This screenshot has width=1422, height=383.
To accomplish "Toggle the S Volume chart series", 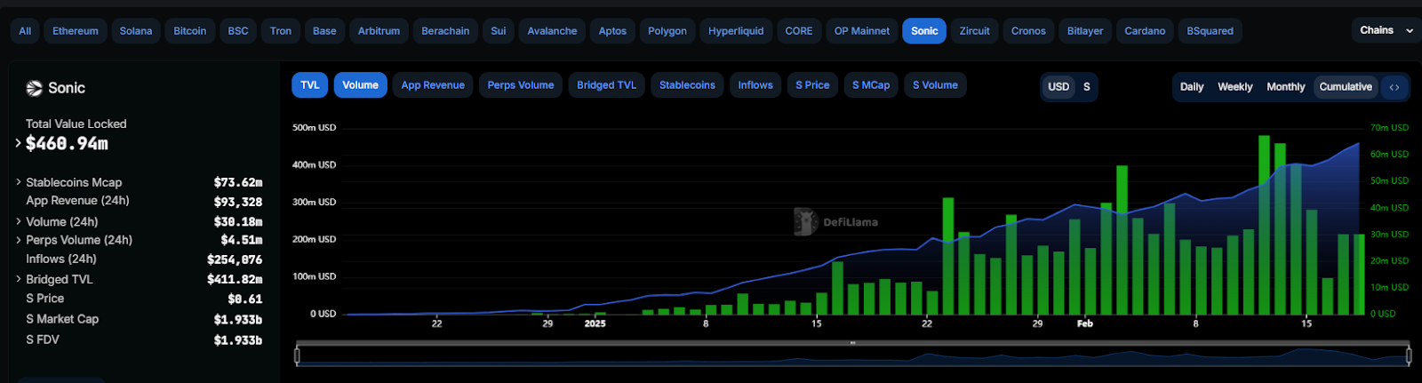I will pos(935,85).
